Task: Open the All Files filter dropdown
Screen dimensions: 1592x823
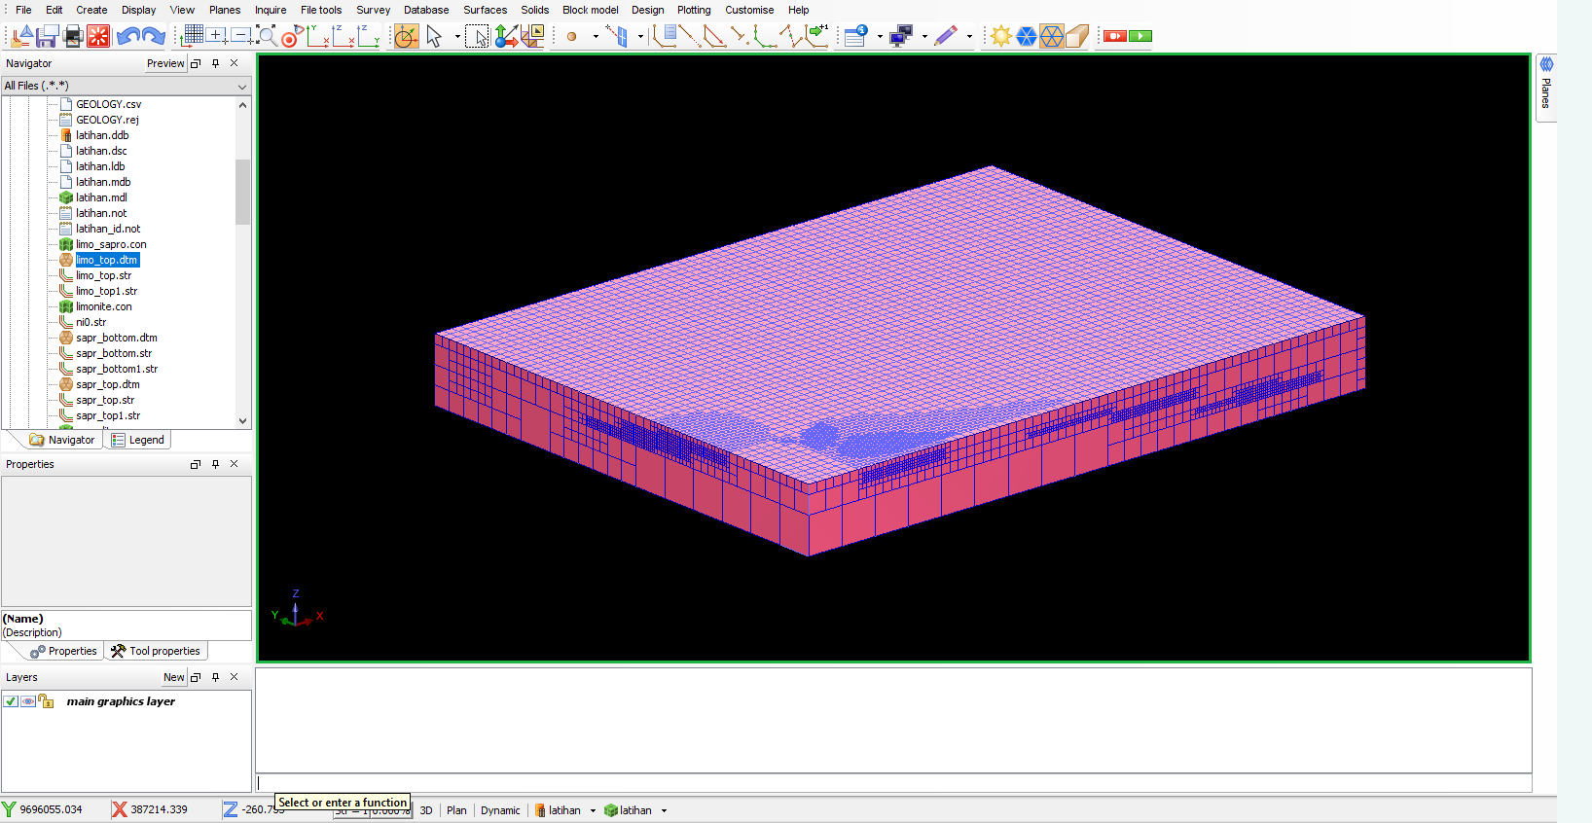Action: [242, 87]
